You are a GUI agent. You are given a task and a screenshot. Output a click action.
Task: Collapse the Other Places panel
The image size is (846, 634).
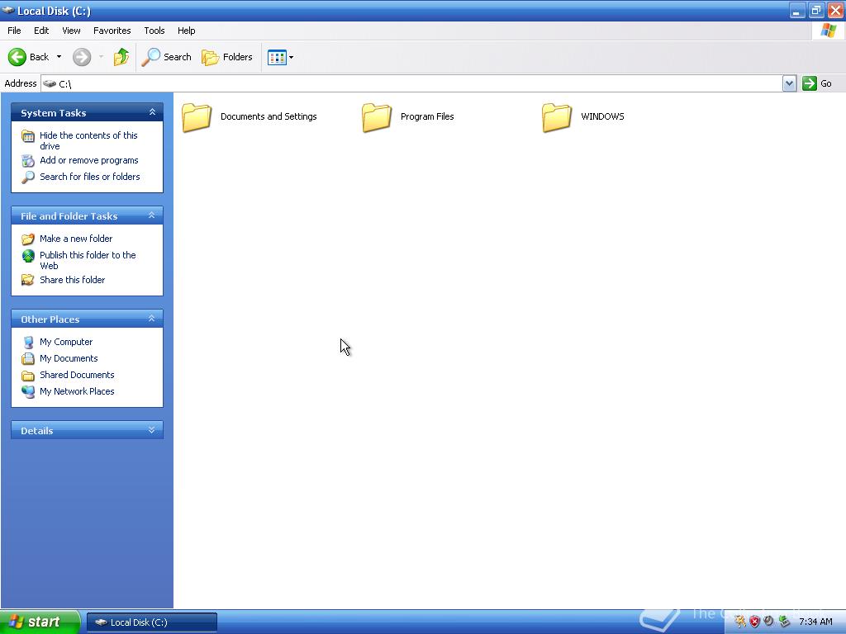click(152, 319)
